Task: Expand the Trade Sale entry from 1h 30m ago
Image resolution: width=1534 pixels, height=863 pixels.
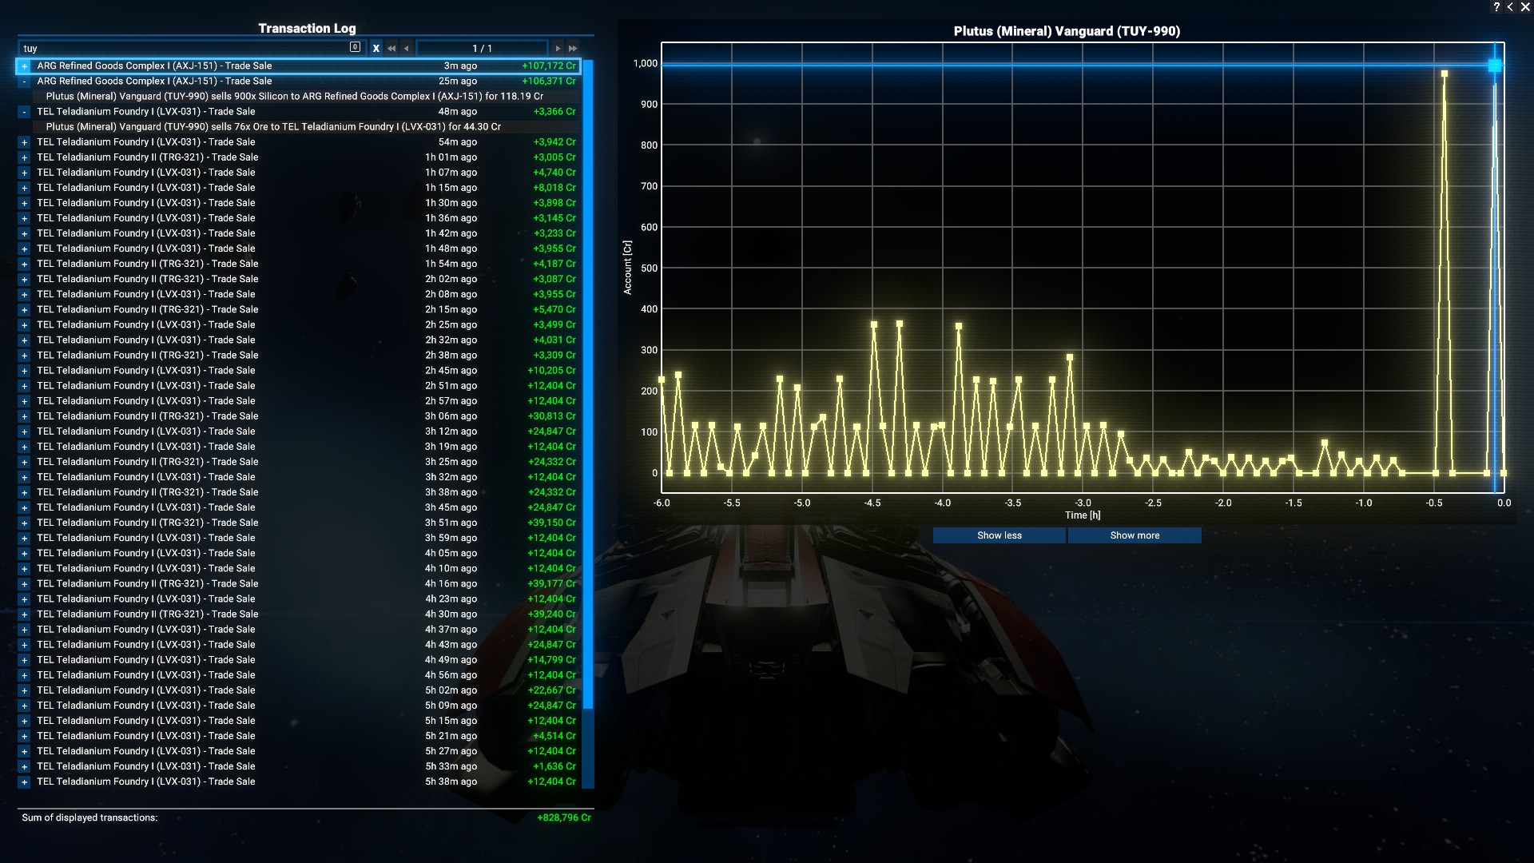Action: [24, 203]
